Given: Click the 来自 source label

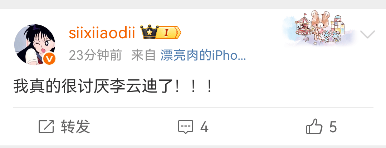Looking at the screenshot, I should pyautogui.click(x=144, y=55).
